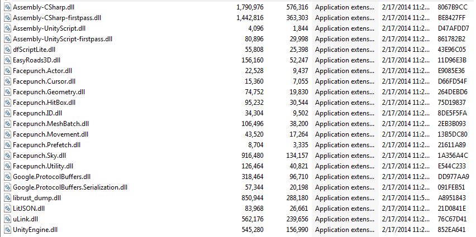Click the packed size 239,656

pos(297,219)
